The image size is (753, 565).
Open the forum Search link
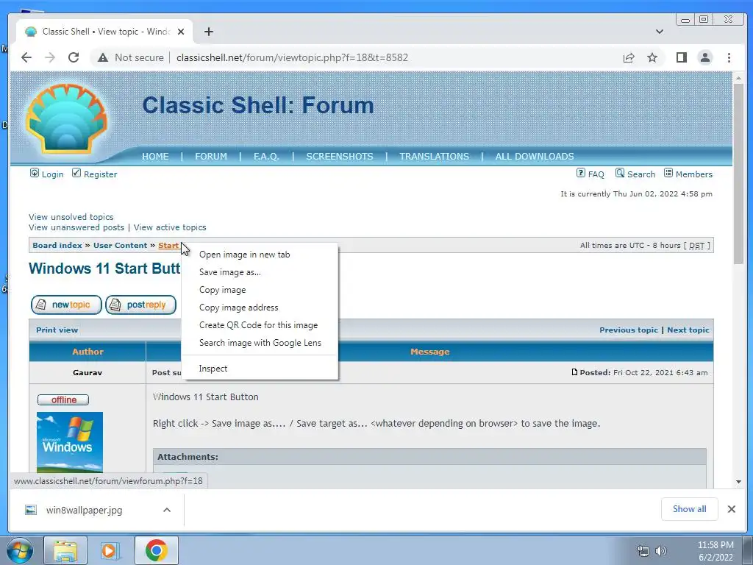[635, 174]
